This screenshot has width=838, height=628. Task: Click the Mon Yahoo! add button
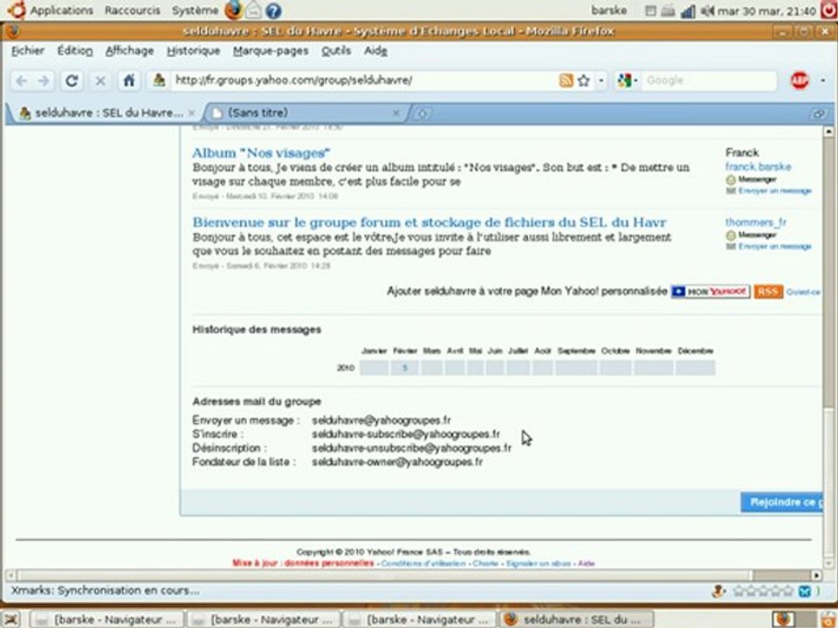[711, 291]
